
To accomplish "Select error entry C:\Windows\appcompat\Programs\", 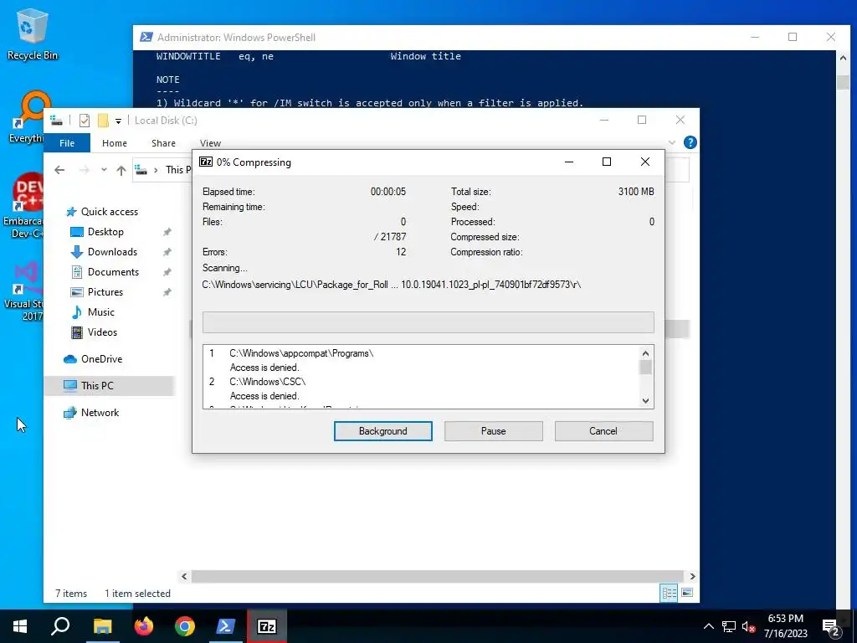I will [x=301, y=353].
